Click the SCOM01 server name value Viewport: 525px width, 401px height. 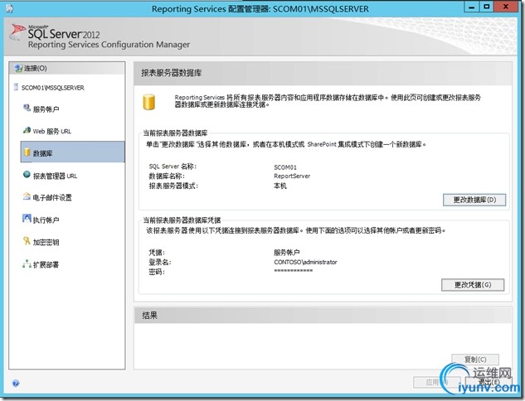point(285,167)
